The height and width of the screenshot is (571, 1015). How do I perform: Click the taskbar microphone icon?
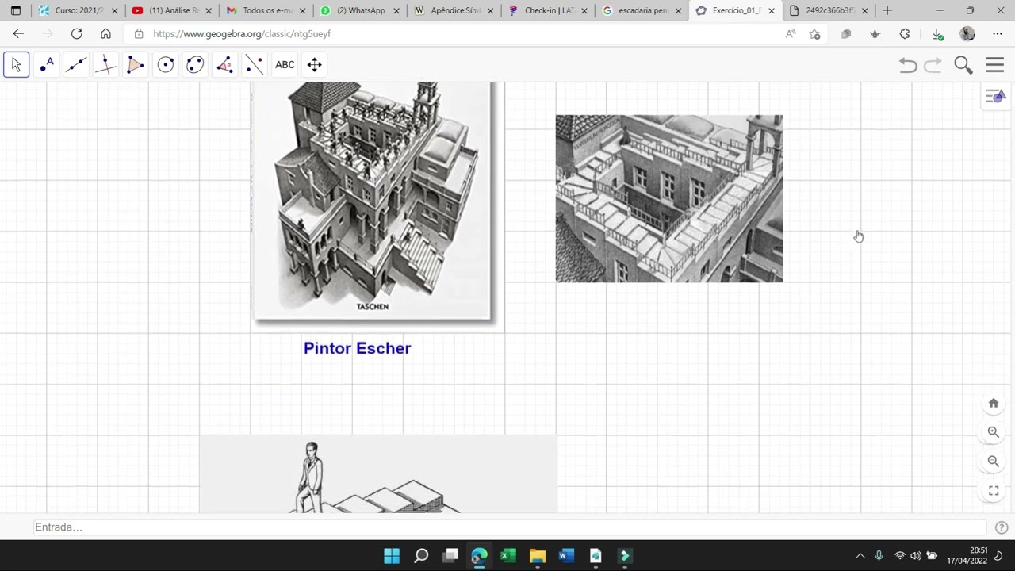[x=879, y=556]
